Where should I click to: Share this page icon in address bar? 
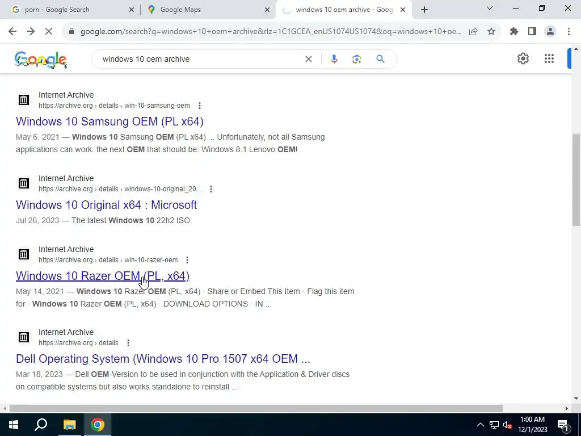click(x=473, y=32)
